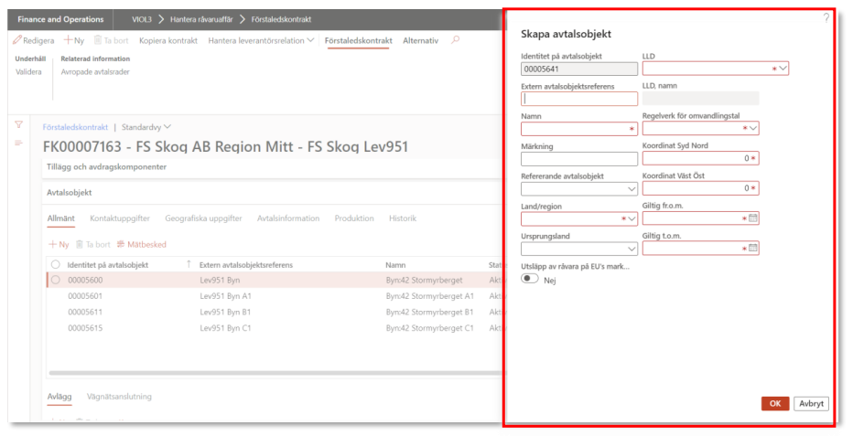This screenshot has width=853, height=436.
Task: Open the Land/region dropdown
Action: click(632, 219)
